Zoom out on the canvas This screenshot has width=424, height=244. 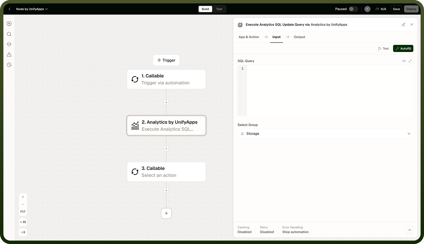click(23, 204)
